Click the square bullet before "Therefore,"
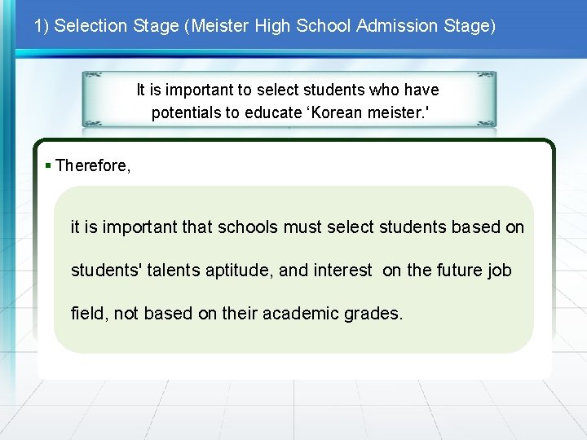The image size is (587, 440). (48, 165)
